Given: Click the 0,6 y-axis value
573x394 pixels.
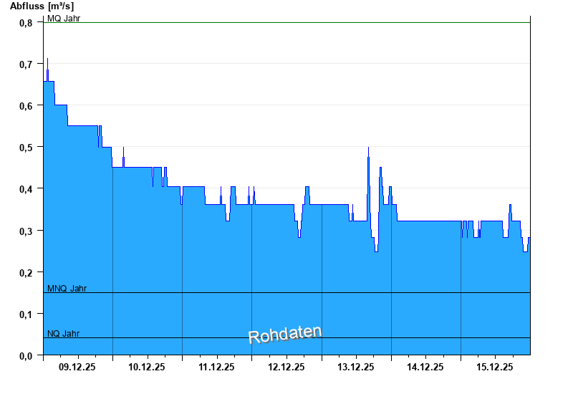Looking at the screenshot, I should [26, 106].
